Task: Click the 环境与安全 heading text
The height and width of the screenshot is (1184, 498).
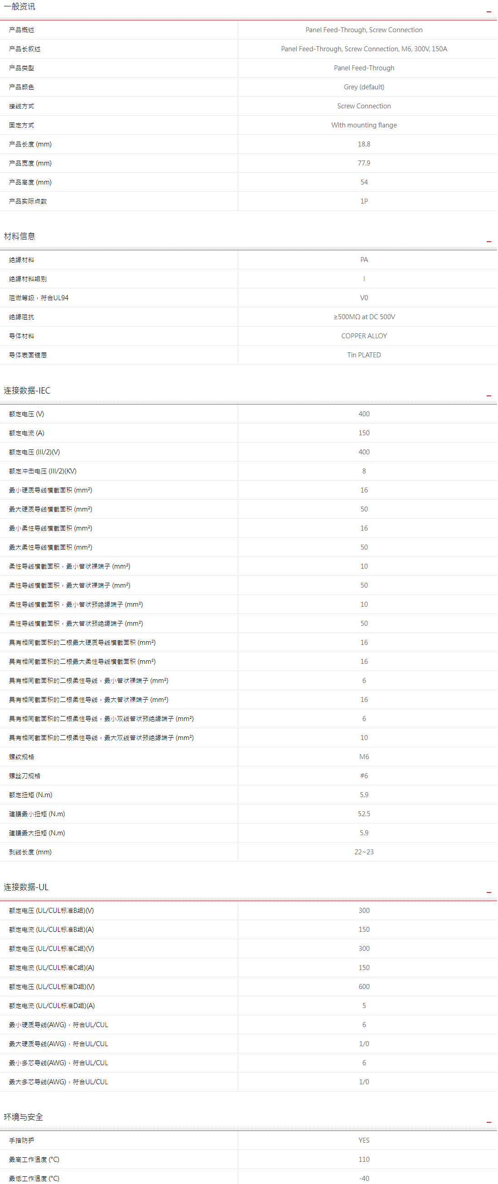Action: [24, 1117]
